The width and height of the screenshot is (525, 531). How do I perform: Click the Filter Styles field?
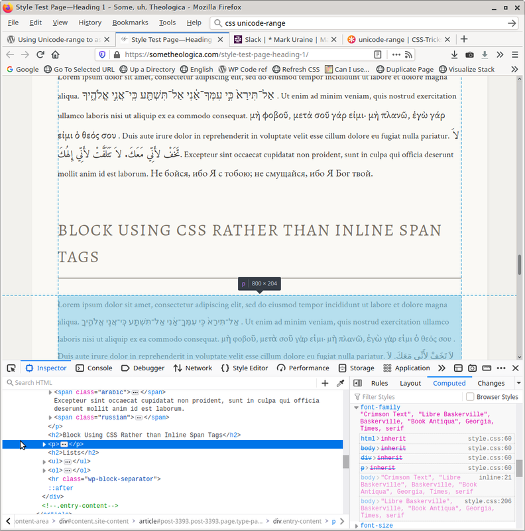pos(408,397)
